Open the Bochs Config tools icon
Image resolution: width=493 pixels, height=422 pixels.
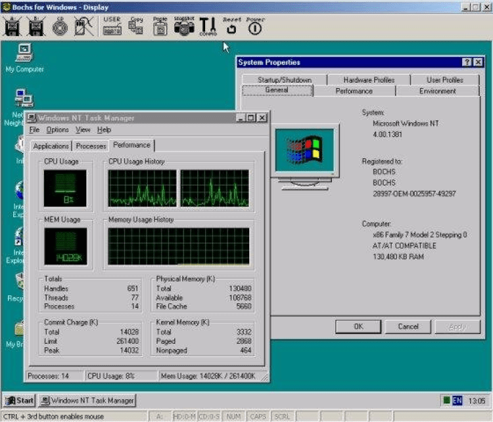pos(208,26)
